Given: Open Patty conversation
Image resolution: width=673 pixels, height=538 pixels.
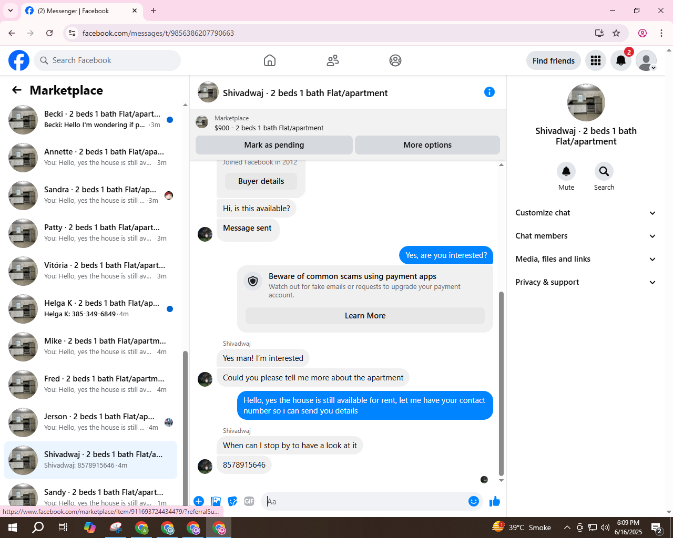Looking at the screenshot, I should click(90, 233).
